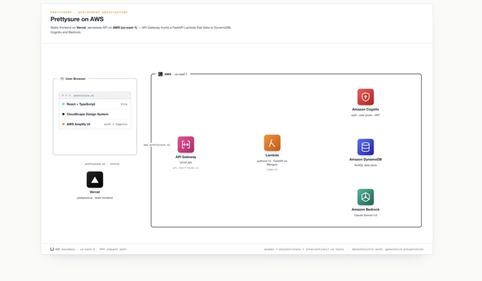Click the 'User Browser' group label
Image resolution: width=482 pixels, height=281 pixels.
pyautogui.click(x=75, y=79)
